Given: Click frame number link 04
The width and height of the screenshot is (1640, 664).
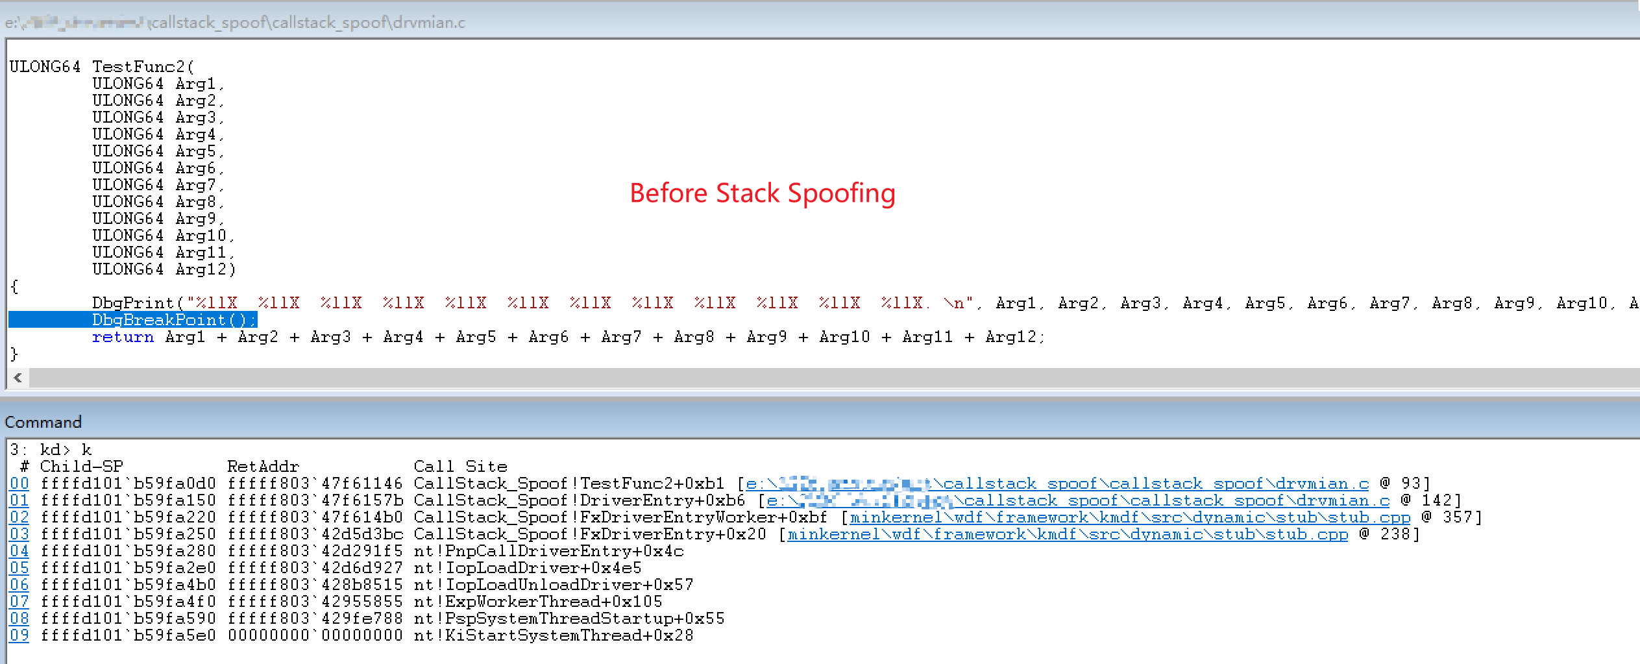Looking at the screenshot, I should [19, 551].
